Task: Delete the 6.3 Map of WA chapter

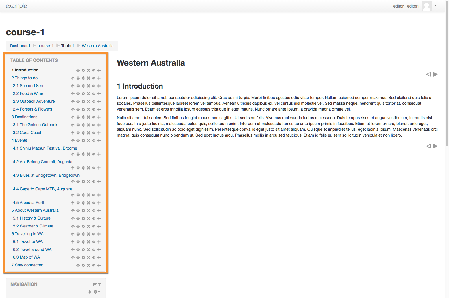Action: click(x=88, y=257)
